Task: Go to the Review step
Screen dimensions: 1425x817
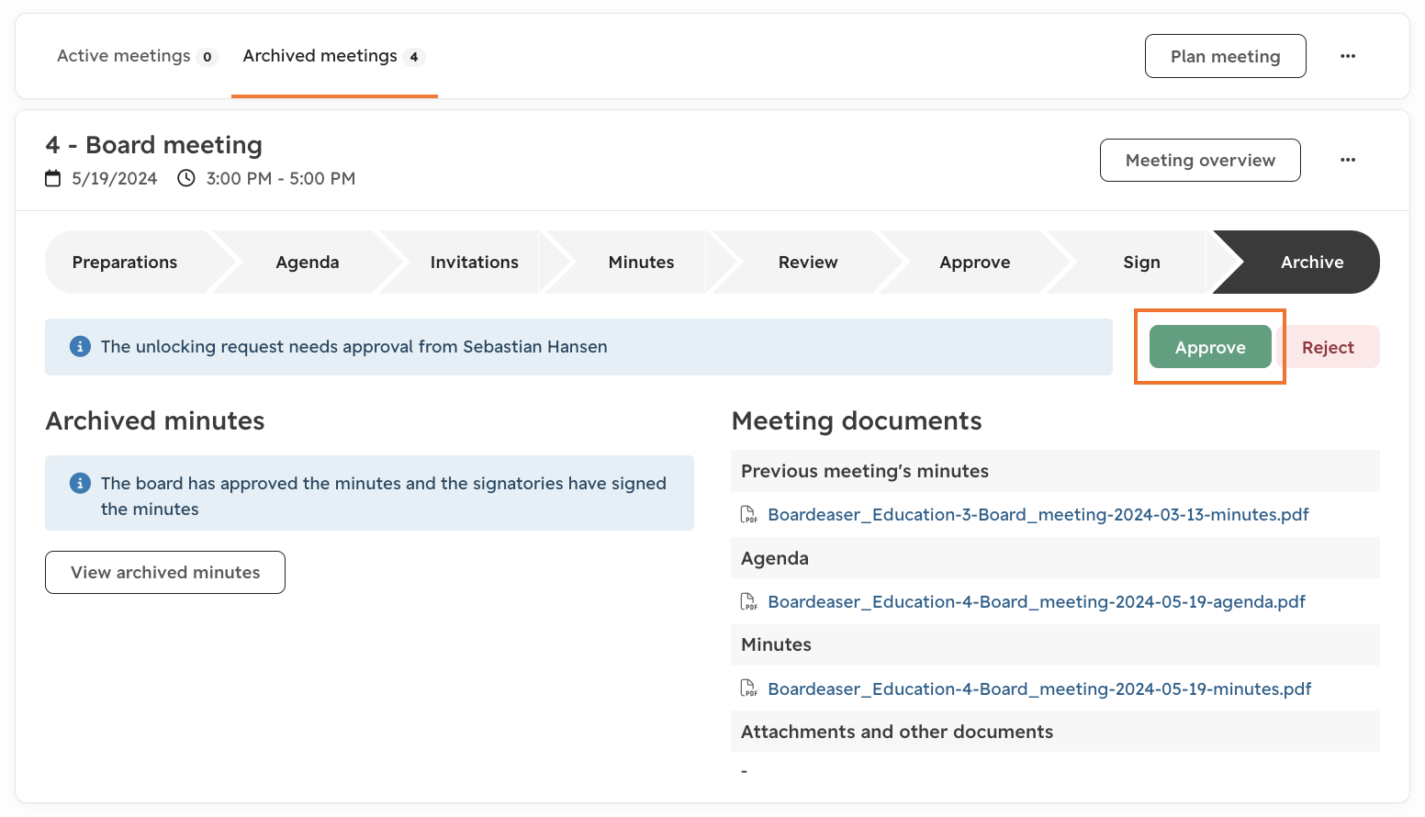Action: click(808, 263)
